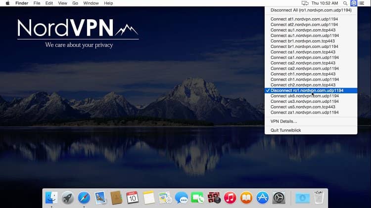Viewport: 371px width, 208px height.
Task: Click the menu bar clock Thu 10:52 AM
Action: [x=325, y=3]
